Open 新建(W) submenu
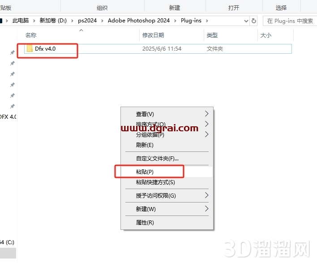The height and width of the screenshot is (263, 317). [167, 209]
